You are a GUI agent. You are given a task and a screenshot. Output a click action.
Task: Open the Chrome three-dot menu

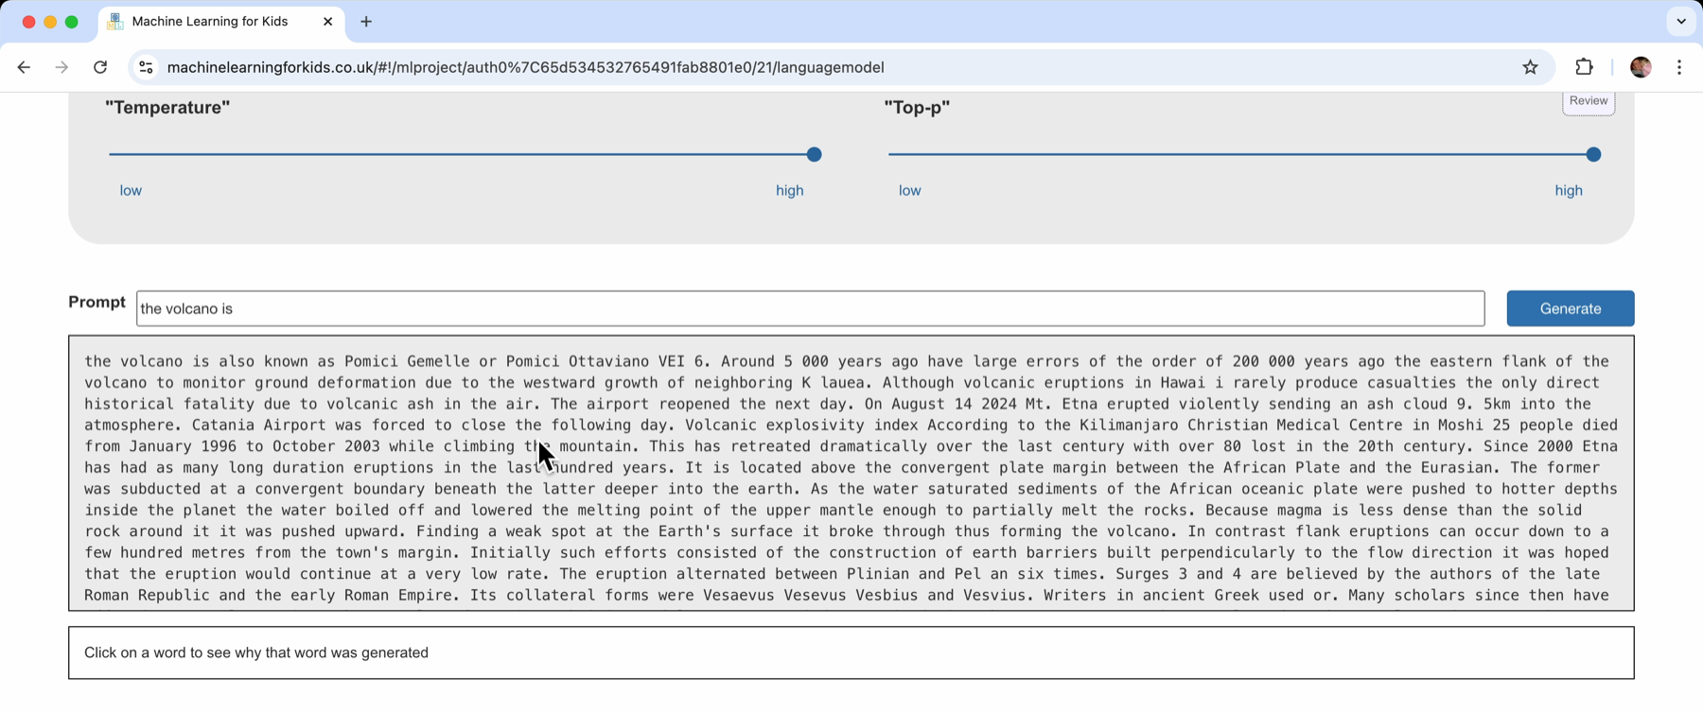(x=1679, y=67)
